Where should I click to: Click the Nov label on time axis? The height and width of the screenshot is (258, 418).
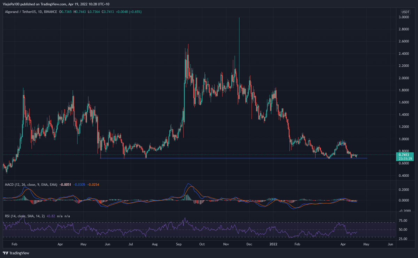[x=226, y=245]
